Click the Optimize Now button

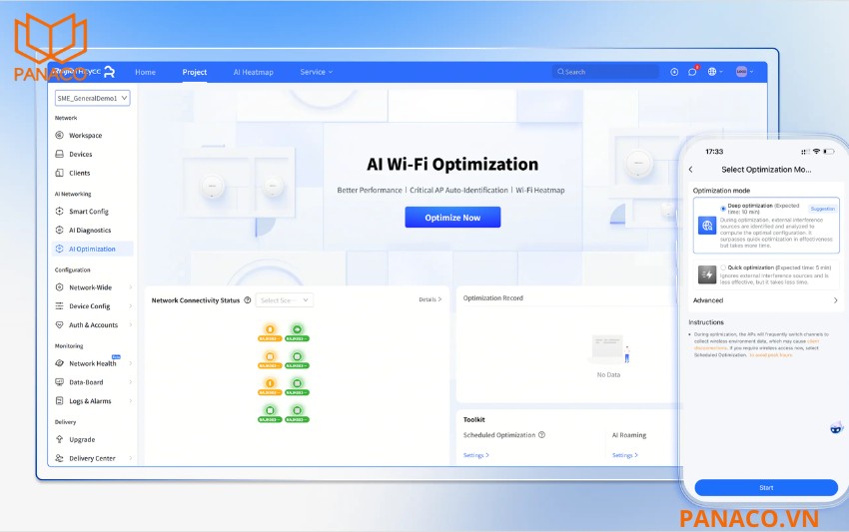coord(452,217)
